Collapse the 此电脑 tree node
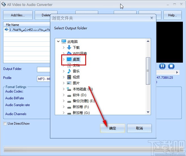 click(58, 41)
